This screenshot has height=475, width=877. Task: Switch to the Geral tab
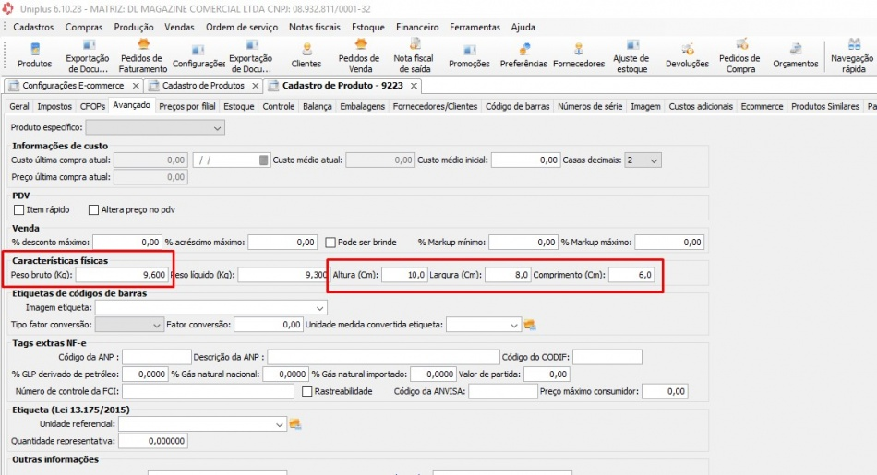click(19, 106)
